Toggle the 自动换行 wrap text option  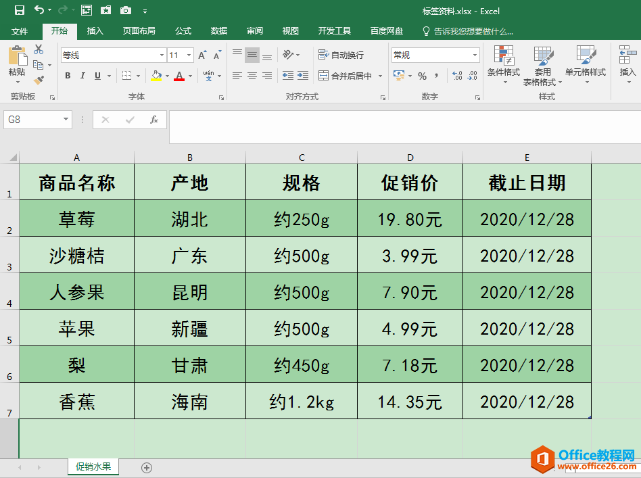point(341,55)
